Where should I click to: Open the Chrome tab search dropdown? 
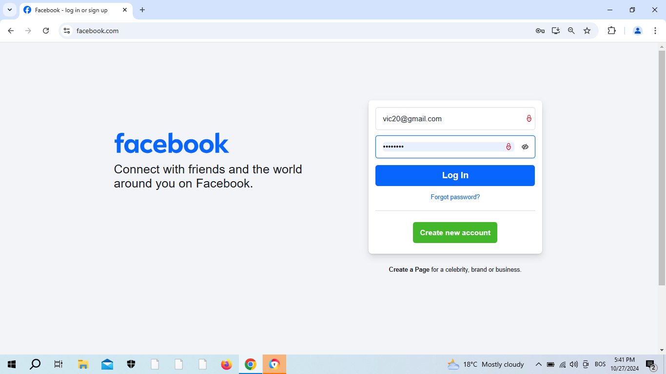[x=9, y=10]
